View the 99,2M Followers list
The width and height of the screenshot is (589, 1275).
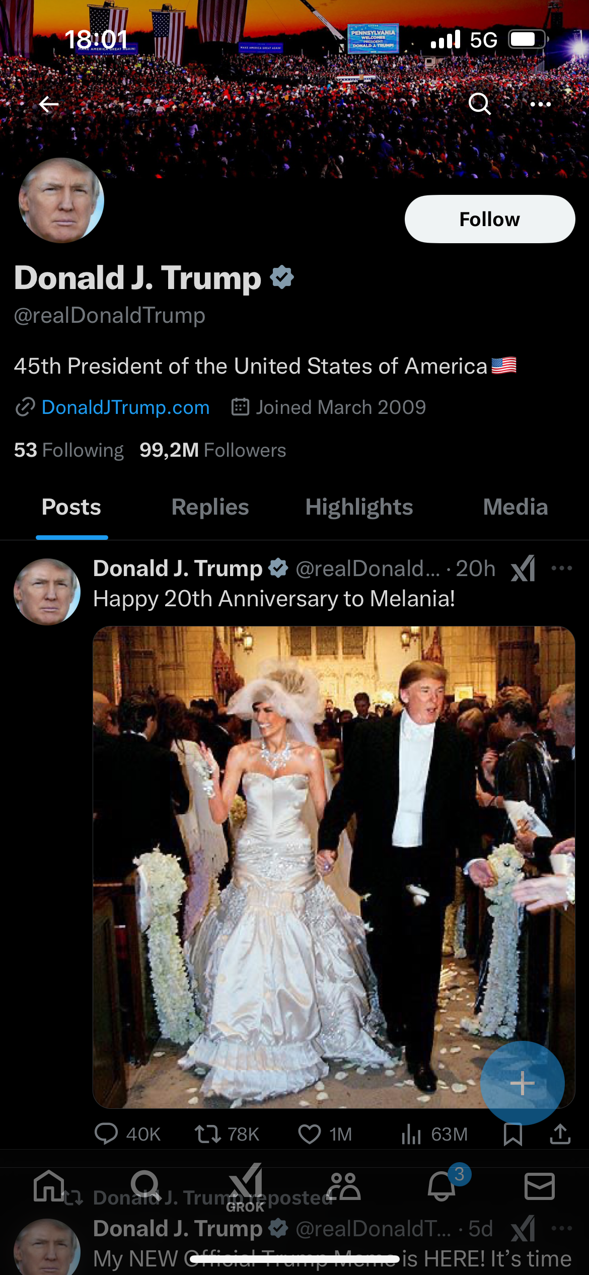212,450
